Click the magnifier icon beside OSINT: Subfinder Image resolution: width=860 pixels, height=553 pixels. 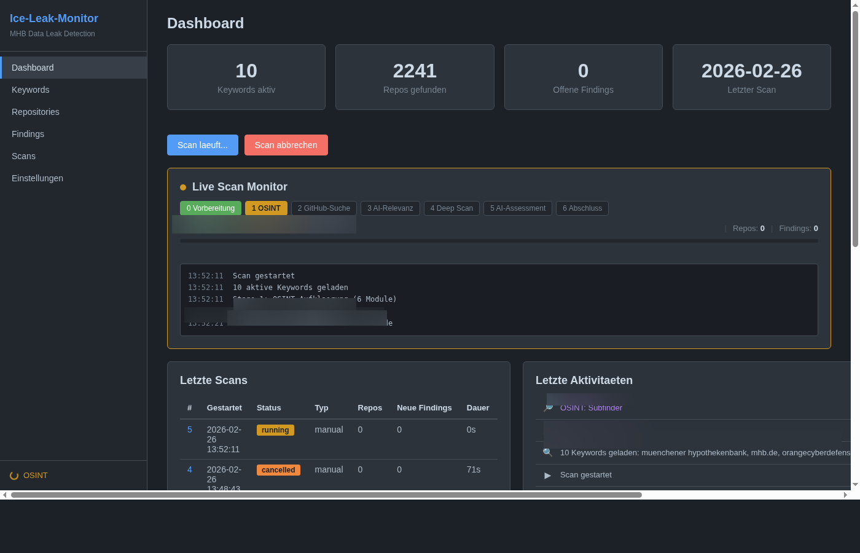(548, 408)
